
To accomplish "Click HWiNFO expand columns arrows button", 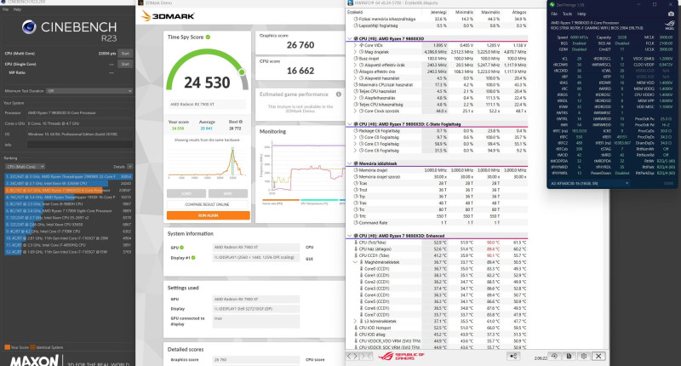I will (352, 356).
